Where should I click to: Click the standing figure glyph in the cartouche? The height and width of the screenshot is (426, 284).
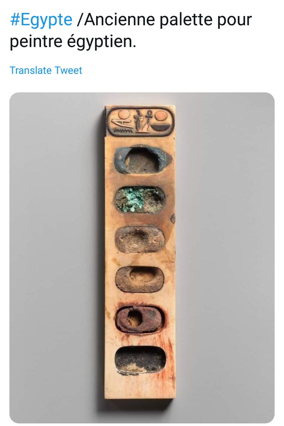point(139,122)
